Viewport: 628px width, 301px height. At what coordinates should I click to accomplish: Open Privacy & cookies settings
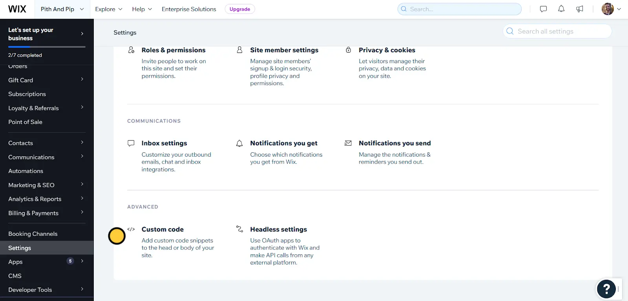tap(387, 50)
